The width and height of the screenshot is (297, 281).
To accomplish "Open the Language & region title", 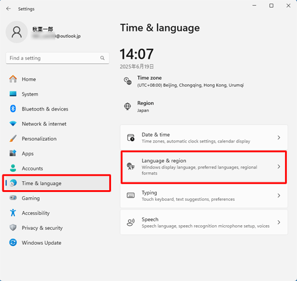I will pyautogui.click(x=164, y=161).
